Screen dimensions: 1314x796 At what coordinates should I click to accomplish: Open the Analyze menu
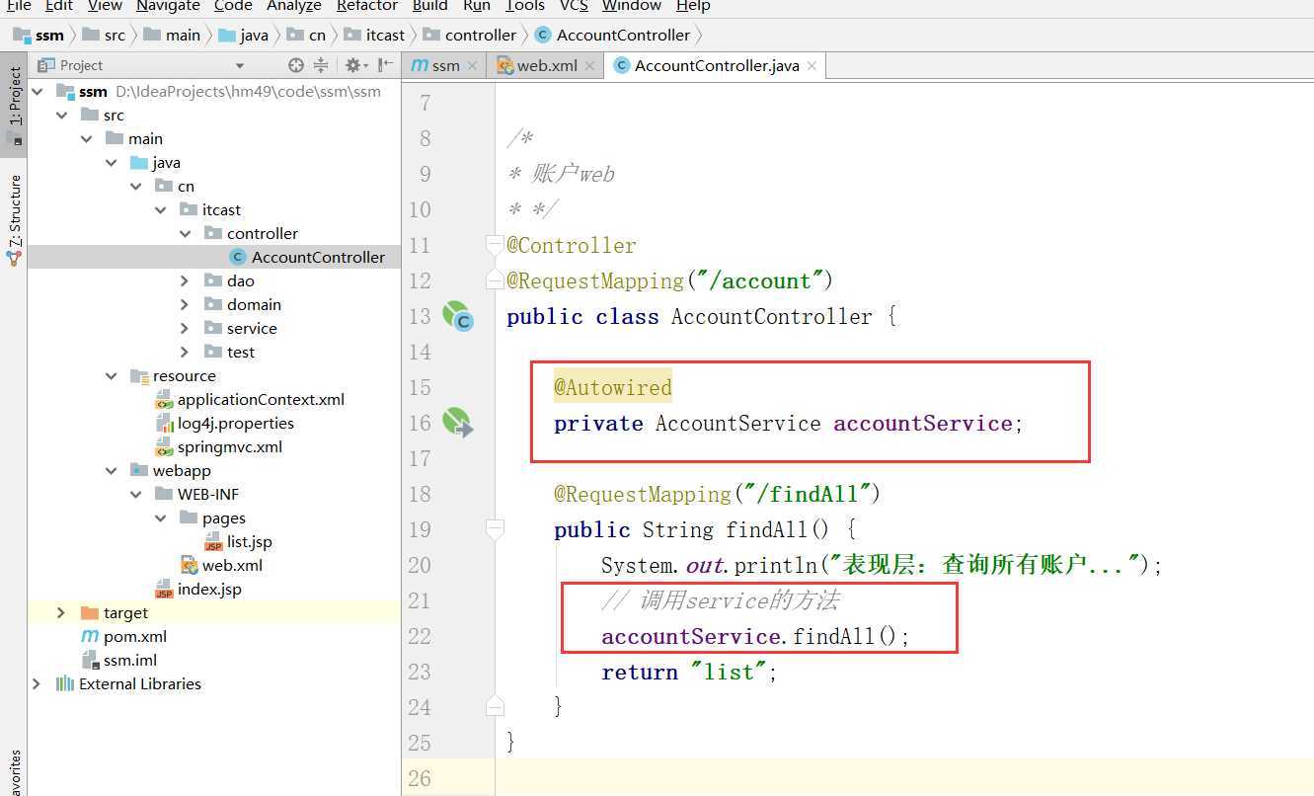tap(294, 6)
